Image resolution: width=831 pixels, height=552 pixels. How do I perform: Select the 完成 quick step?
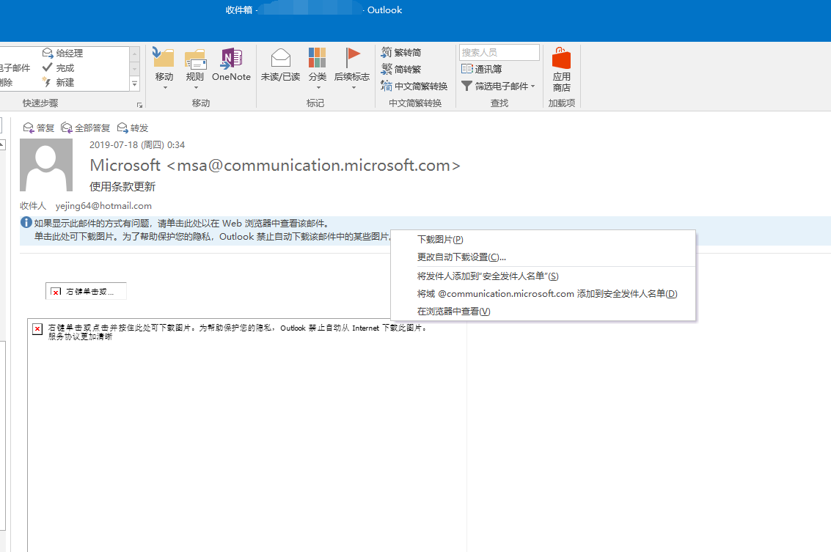(x=58, y=67)
